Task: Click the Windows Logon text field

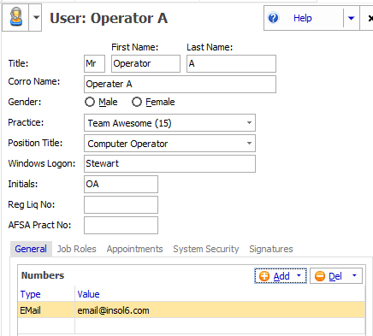Action: coord(169,164)
